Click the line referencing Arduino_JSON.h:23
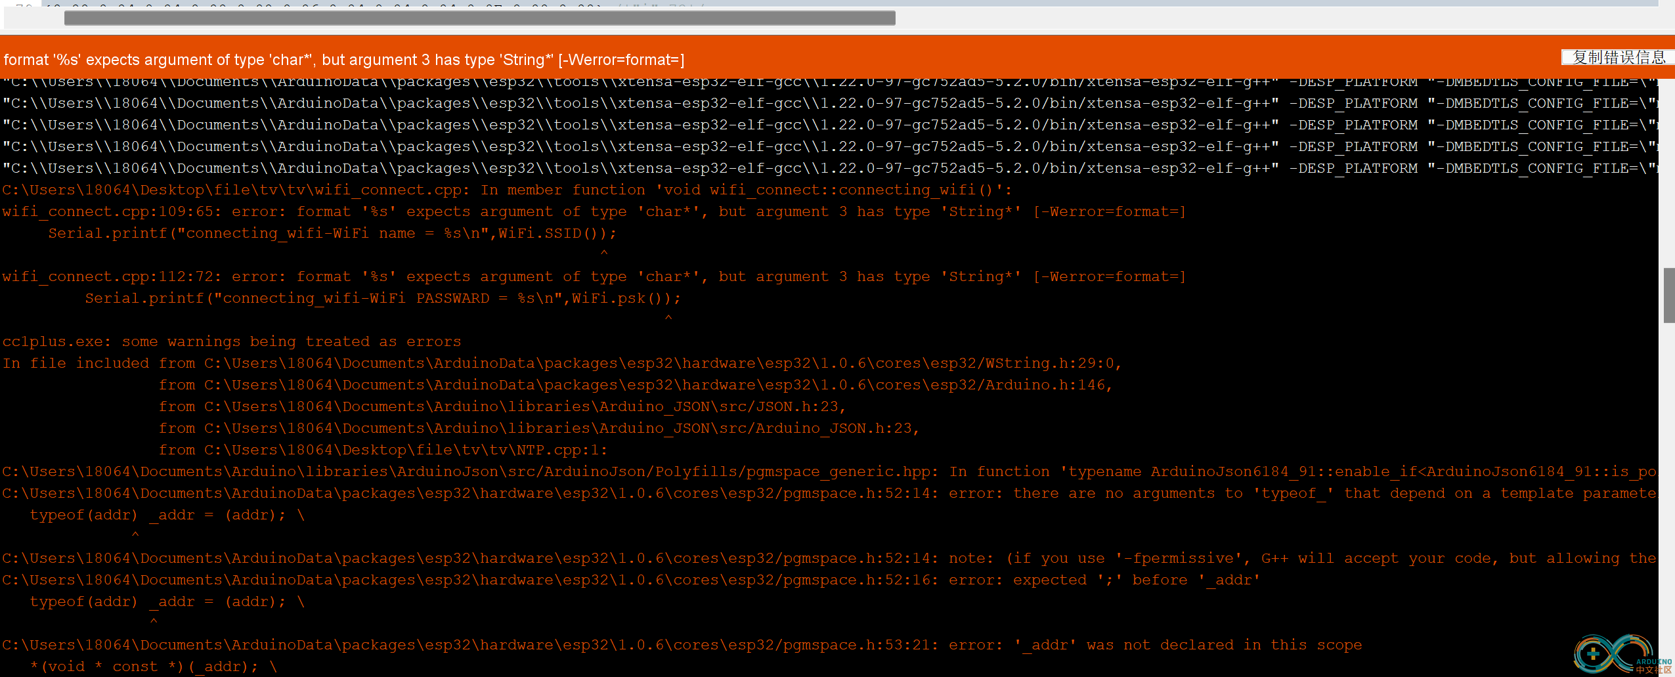This screenshot has width=1675, height=677. point(539,428)
